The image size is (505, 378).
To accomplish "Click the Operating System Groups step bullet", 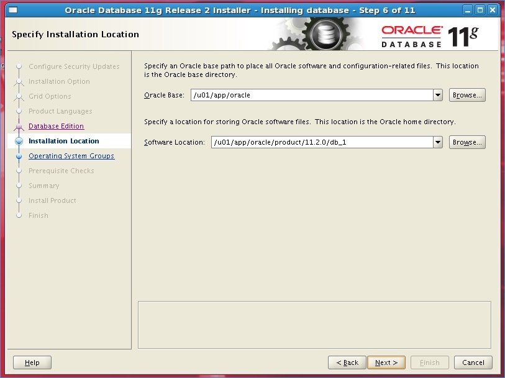I will click(x=19, y=156).
